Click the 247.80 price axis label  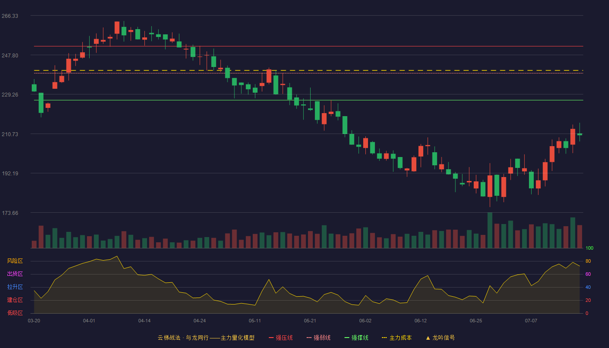pyautogui.click(x=10, y=55)
